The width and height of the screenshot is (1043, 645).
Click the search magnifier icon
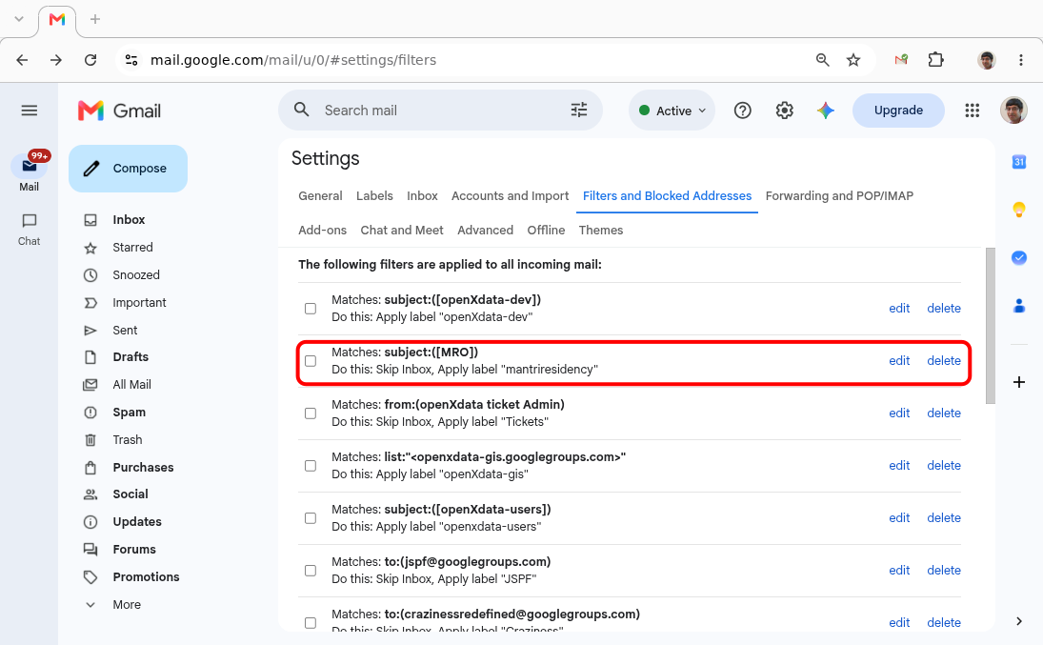(x=302, y=110)
